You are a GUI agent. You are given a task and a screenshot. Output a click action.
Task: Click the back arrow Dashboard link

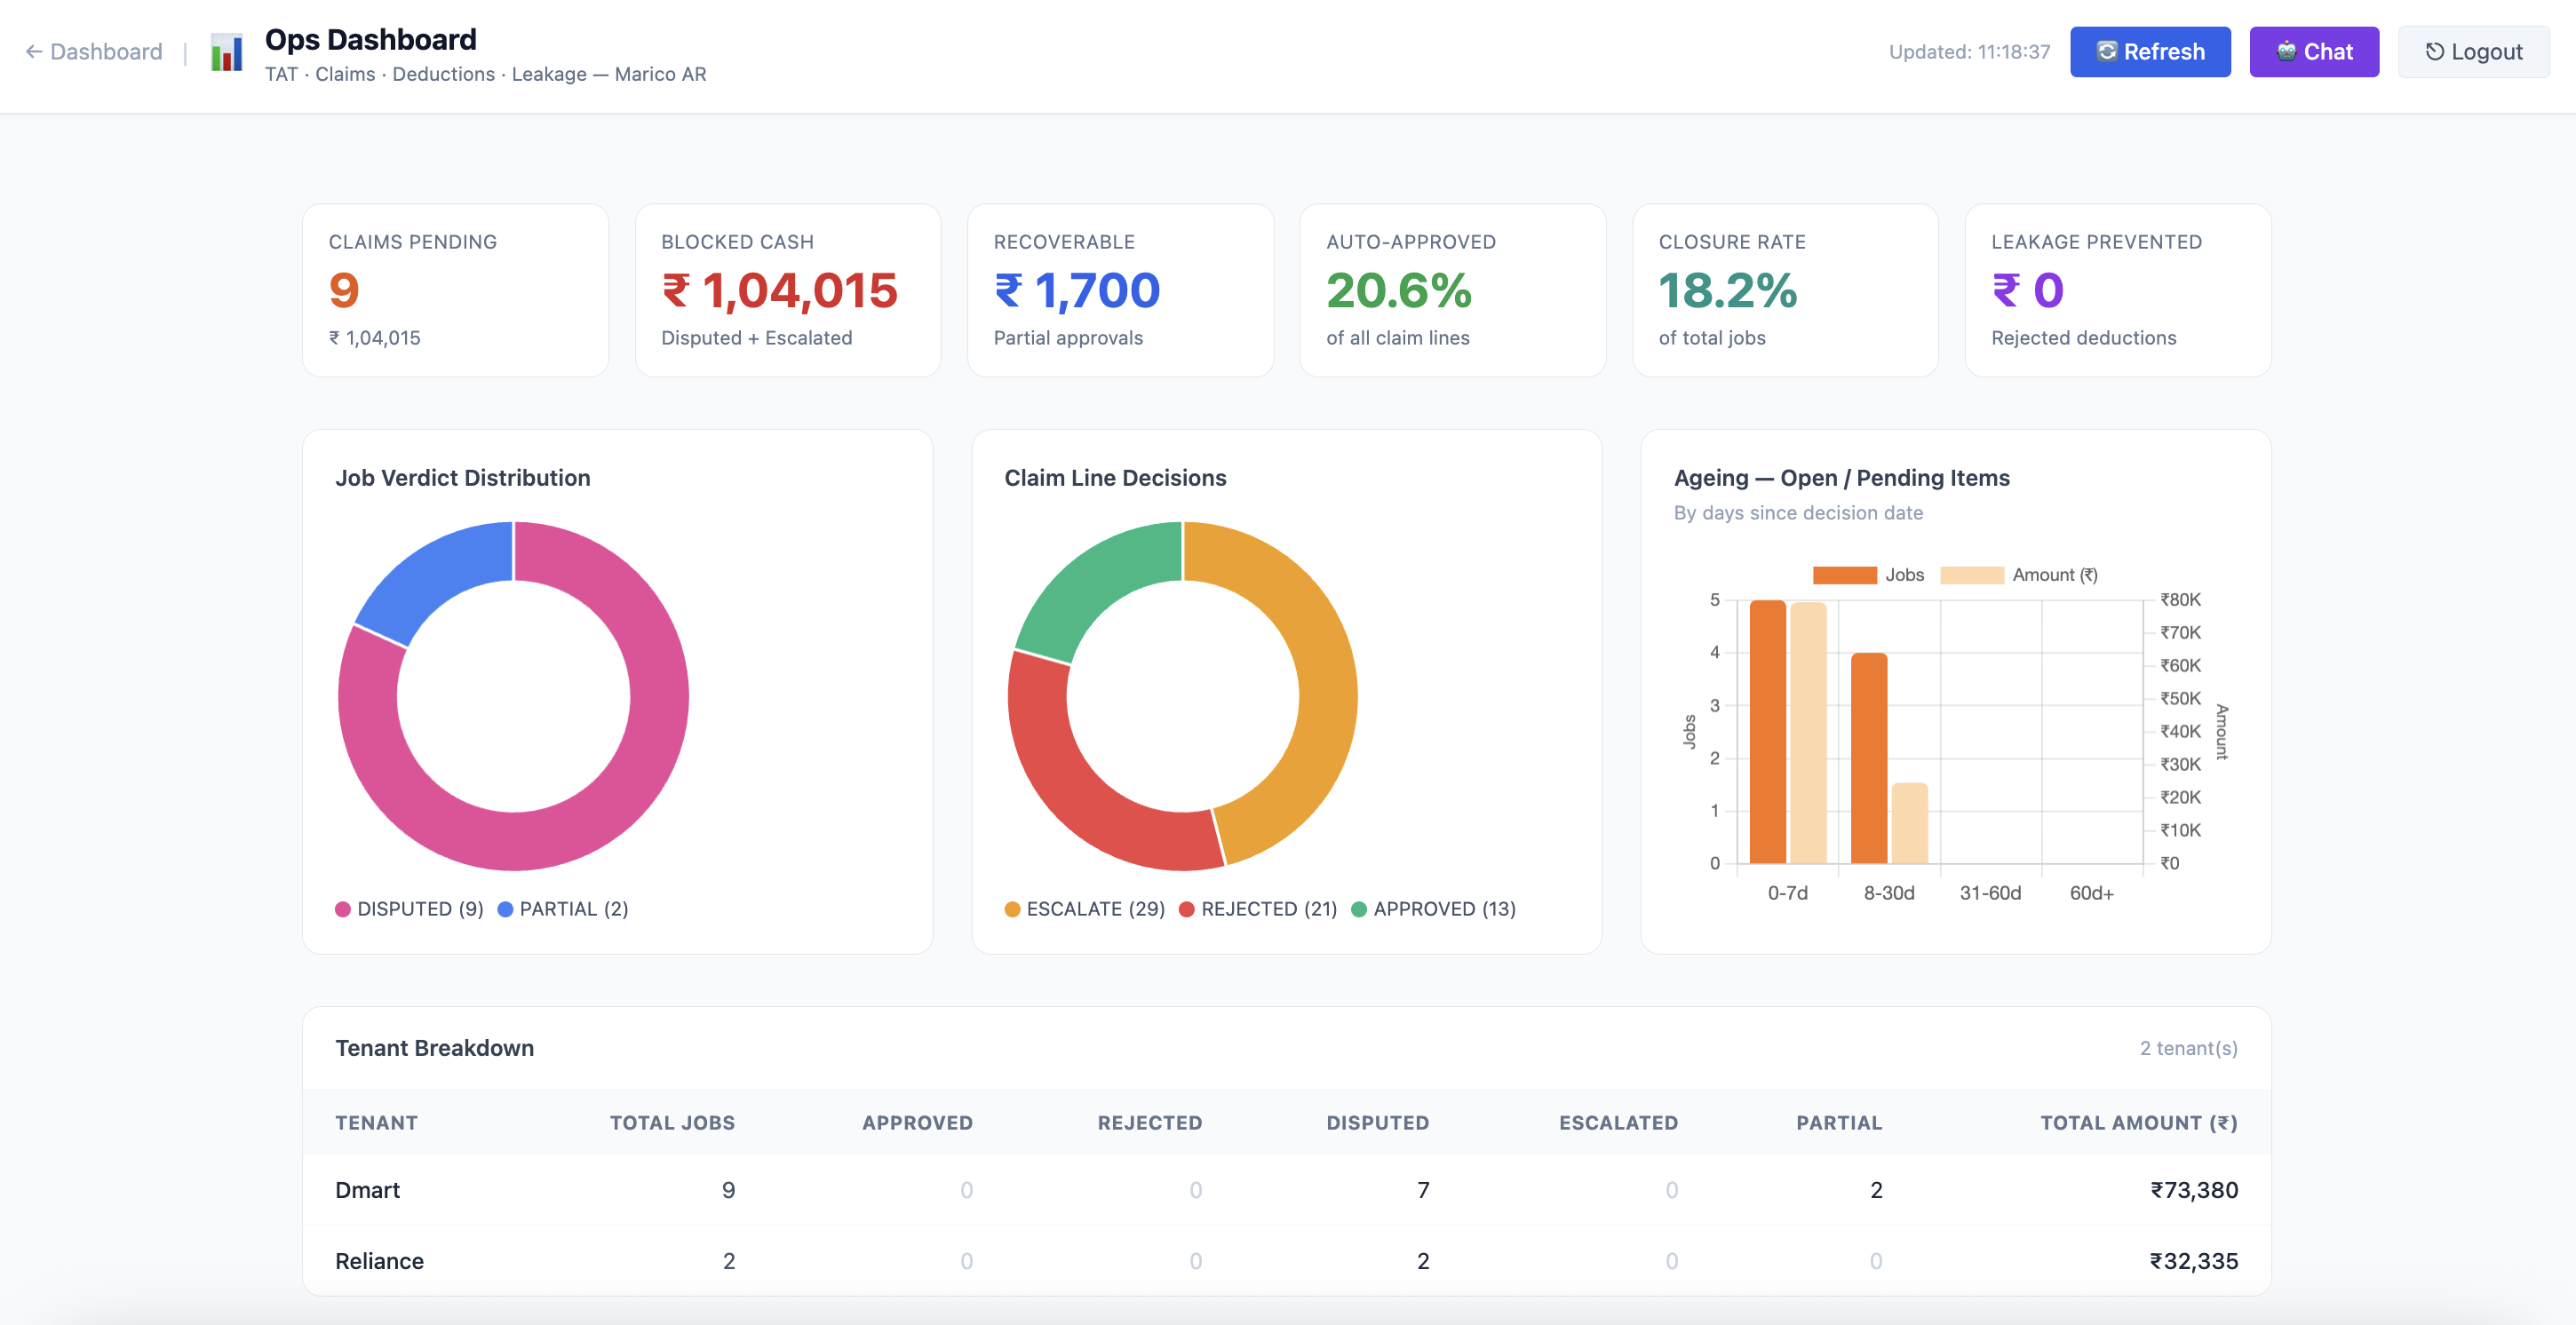click(94, 52)
